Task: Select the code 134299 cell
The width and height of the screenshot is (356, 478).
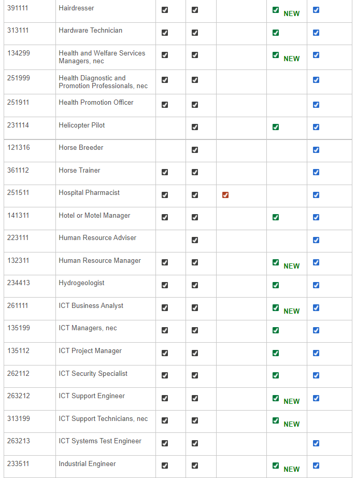Action: pos(19,53)
